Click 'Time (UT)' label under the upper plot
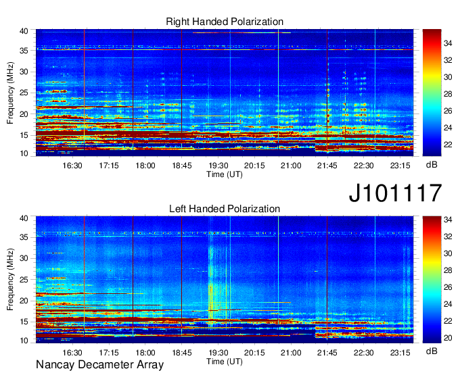This screenshot has height=373, width=460. 225,174
